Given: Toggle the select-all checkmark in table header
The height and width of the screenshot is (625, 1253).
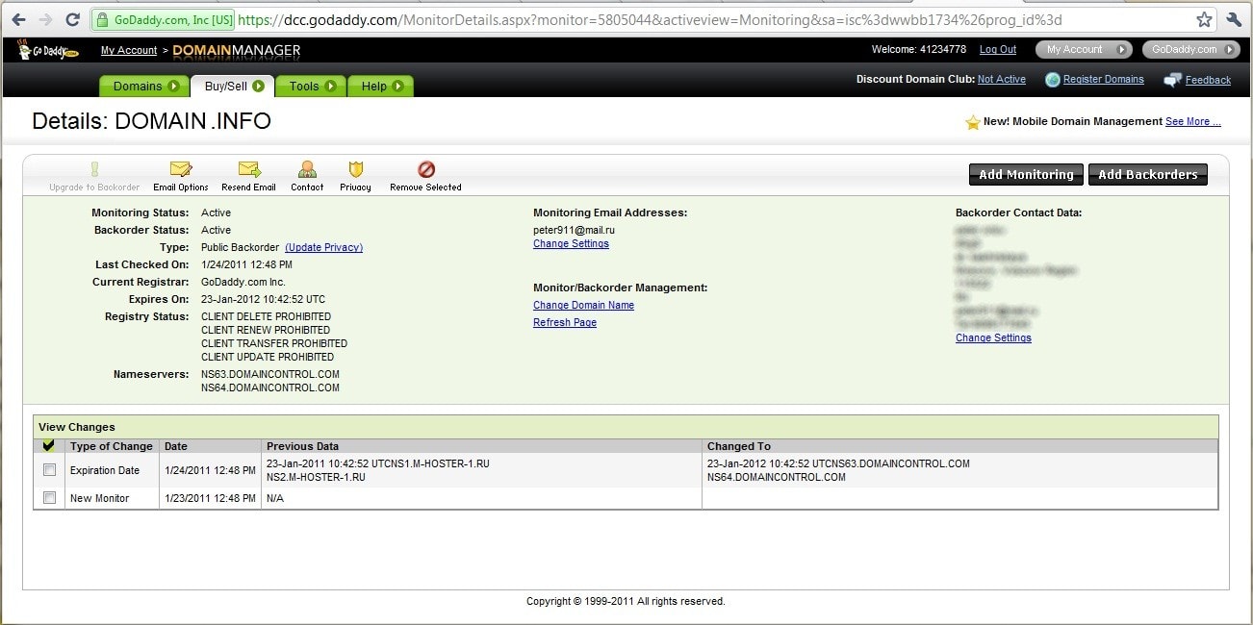Looking at the screenshot, I should point(49,446).
